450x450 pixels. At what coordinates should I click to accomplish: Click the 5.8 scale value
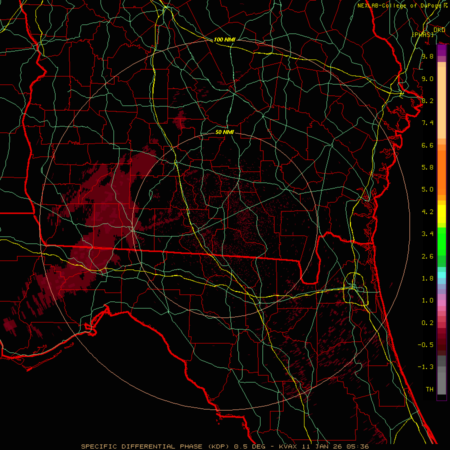[427, 167]
